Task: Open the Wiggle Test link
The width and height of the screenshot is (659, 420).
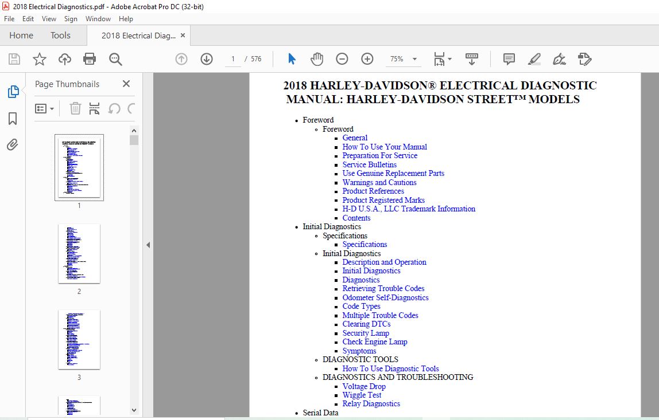Action: [362, 395]
